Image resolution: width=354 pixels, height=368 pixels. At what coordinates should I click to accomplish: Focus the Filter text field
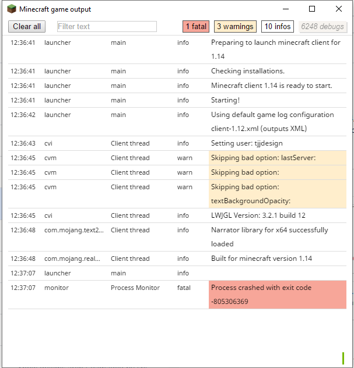point(107,26)
